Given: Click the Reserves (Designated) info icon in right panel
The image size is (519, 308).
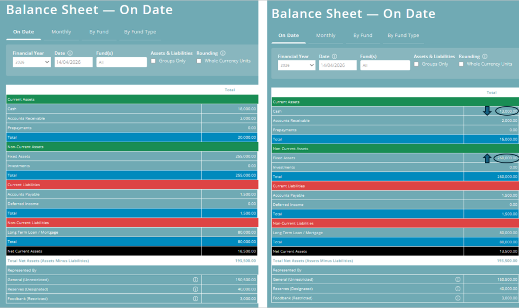Looking at the screenshot, I should point(458,289).
